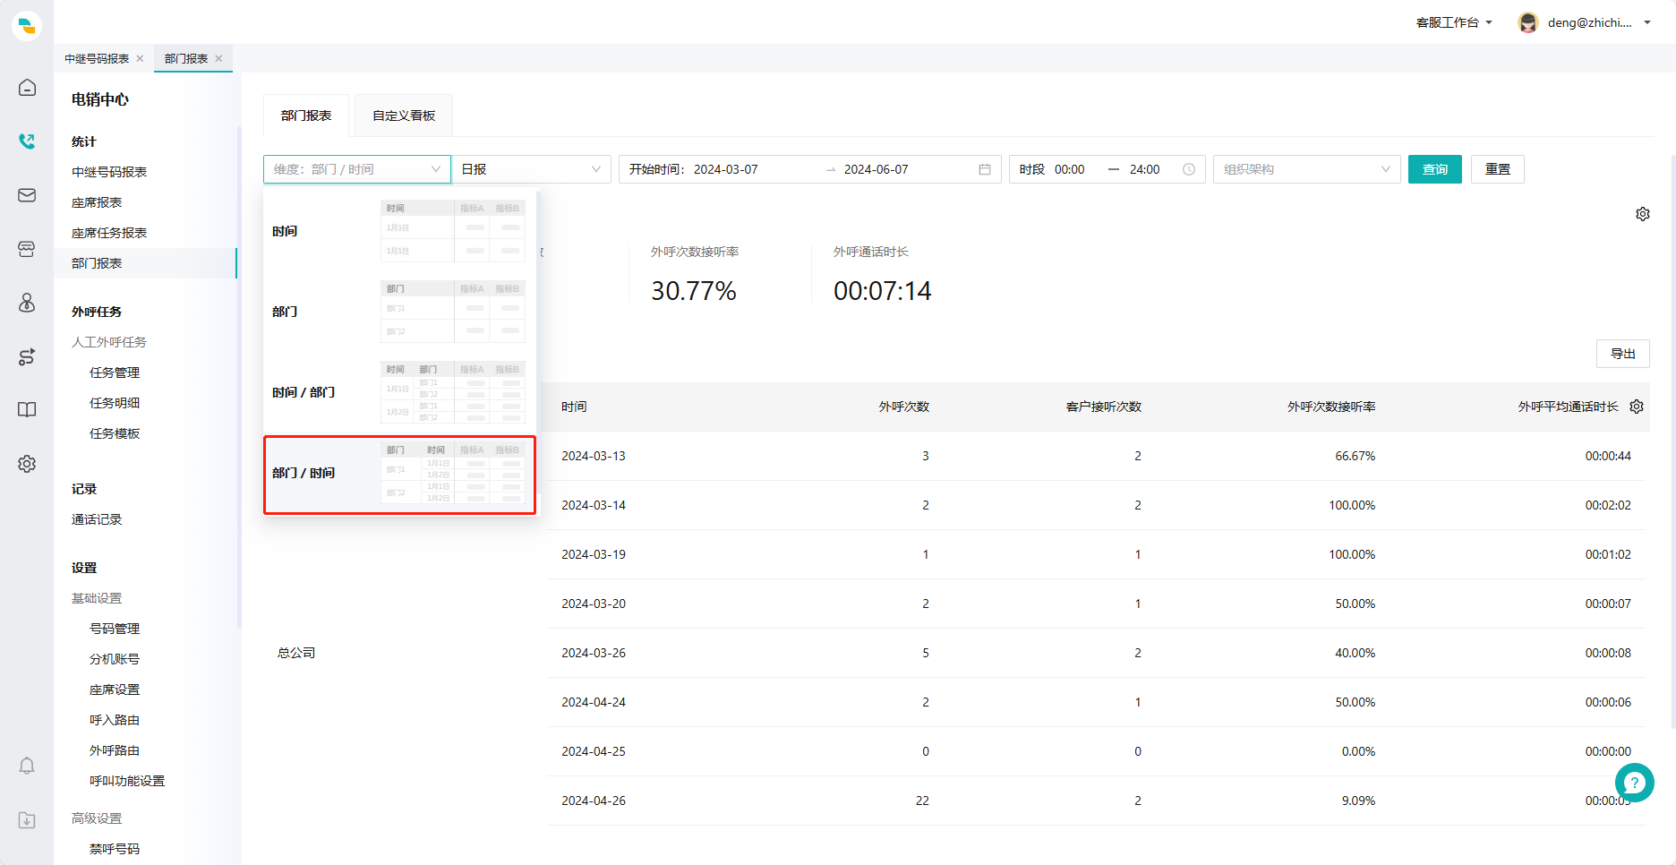Switch to the 中继号码报表 page tab

coord(97,58)
